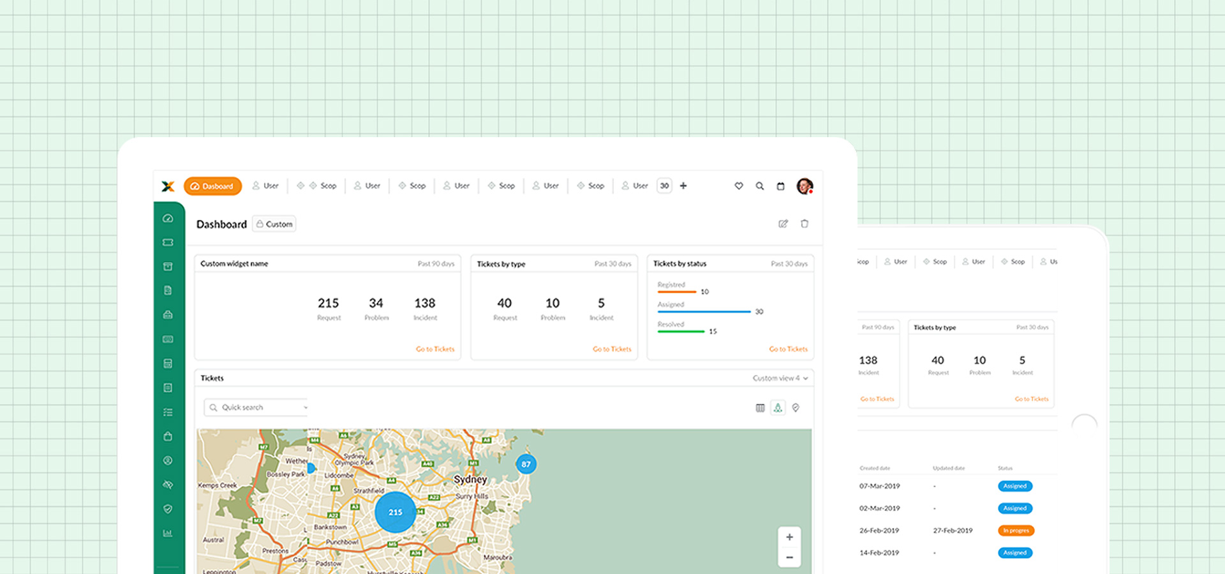The height and width of the screenshot is (574, 1225).
Task: Click the Past 90 days label
Action: pos(436,263)
